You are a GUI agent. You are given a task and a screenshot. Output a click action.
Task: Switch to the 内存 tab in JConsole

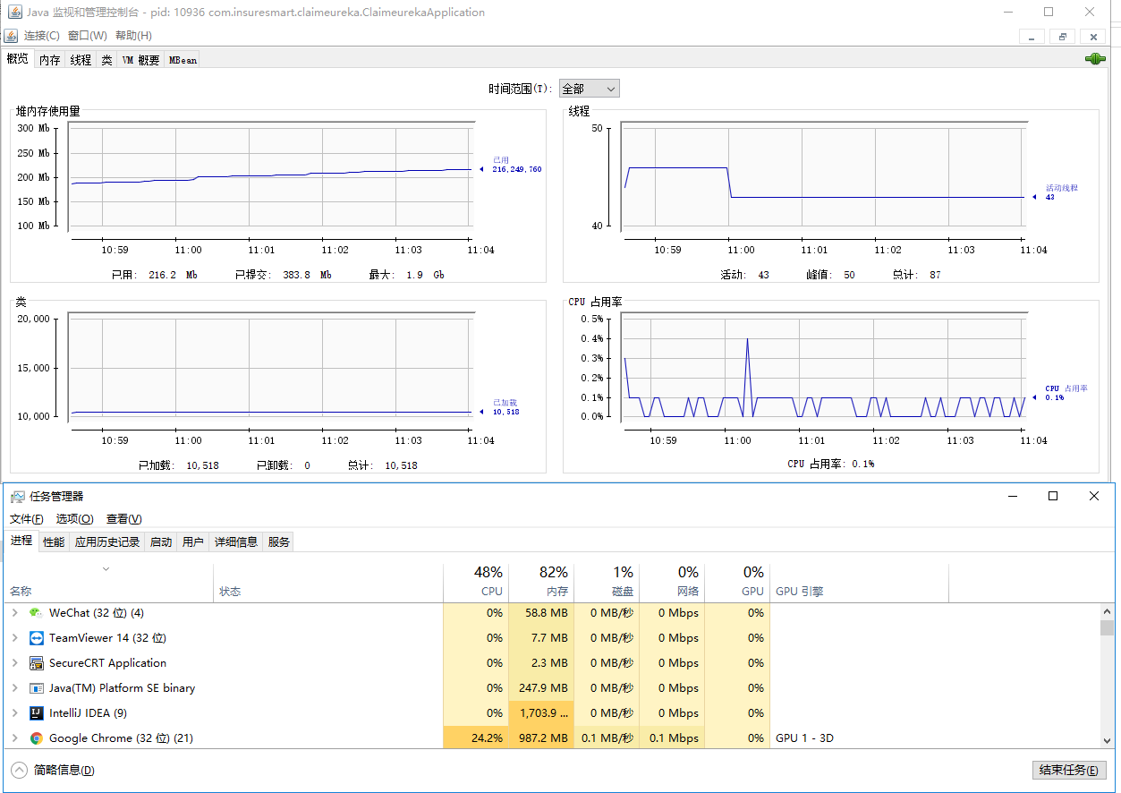[49, 60]
